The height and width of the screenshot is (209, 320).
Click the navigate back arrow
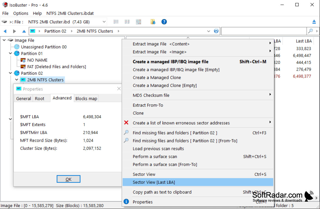coord(5,31)
